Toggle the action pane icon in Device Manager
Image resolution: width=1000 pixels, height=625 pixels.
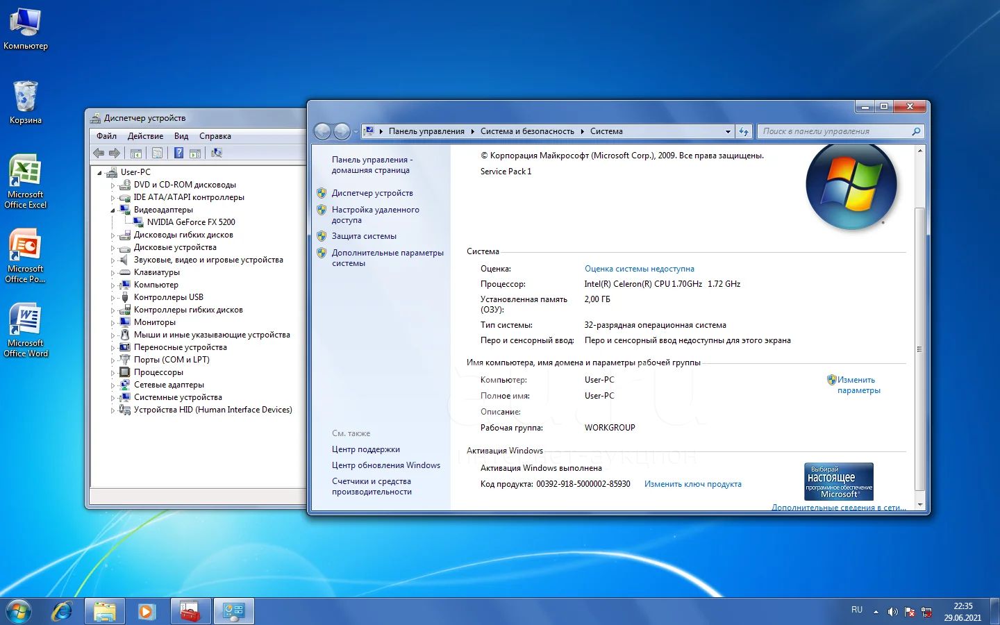(195, 153)
